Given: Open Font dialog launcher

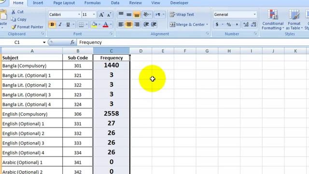Looking at the screenshot, I should [x=111, y=33].
